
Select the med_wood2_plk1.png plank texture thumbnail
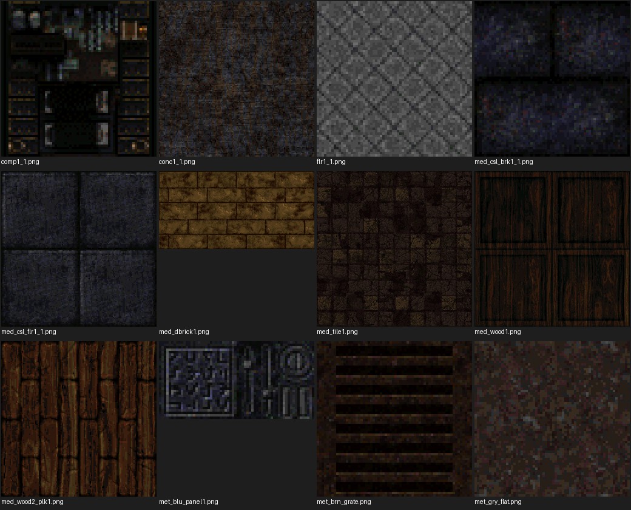pos(78,418)
